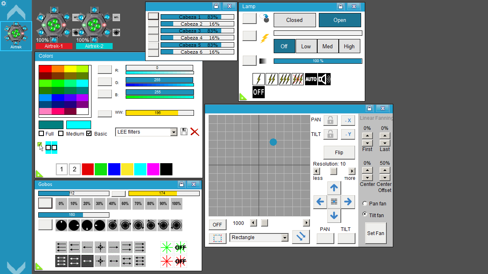Click the three right-arrows icon
Screen dimensions: 488x274
139,247
